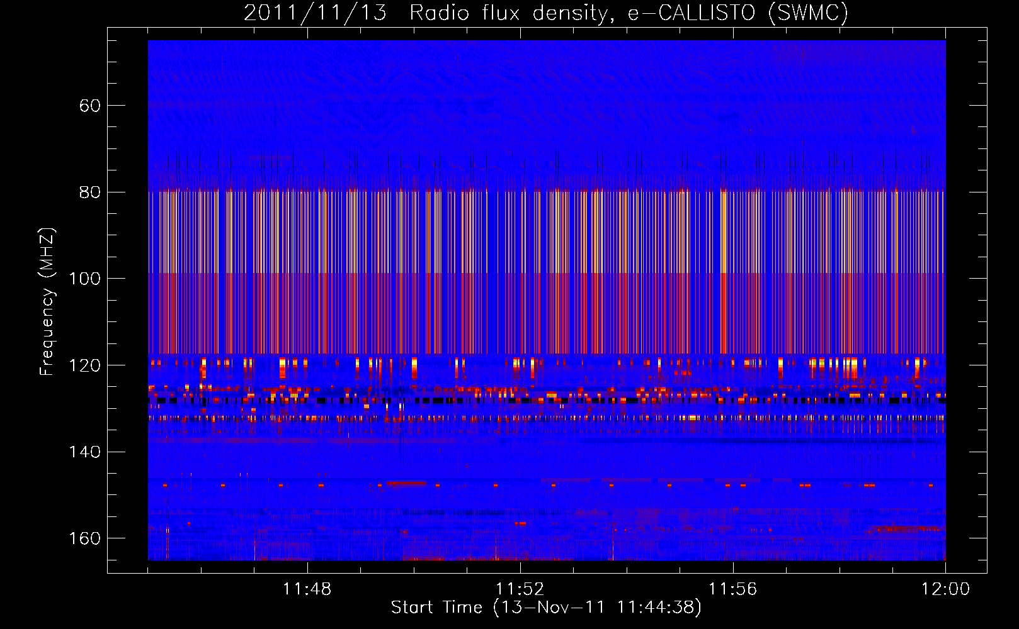The image size is (1019, 629).
Task: Click the '11:52' time tick label
Action: tap(520, 589)
